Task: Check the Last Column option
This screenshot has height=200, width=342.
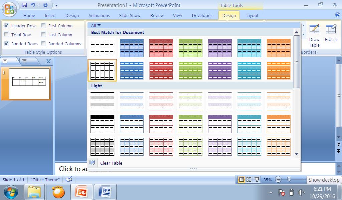Action: tap(43, 35)
